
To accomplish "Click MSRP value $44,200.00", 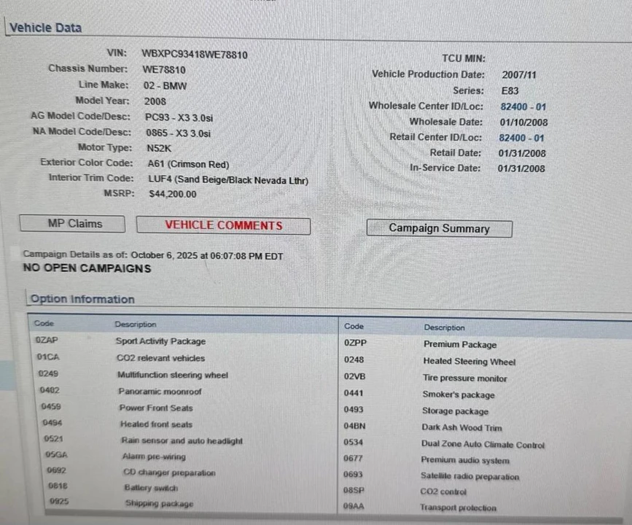I will [x=173, y=194].
